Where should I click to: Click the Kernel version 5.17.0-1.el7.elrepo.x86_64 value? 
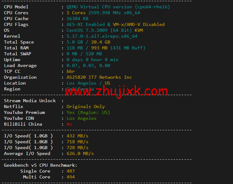[102, 36]
